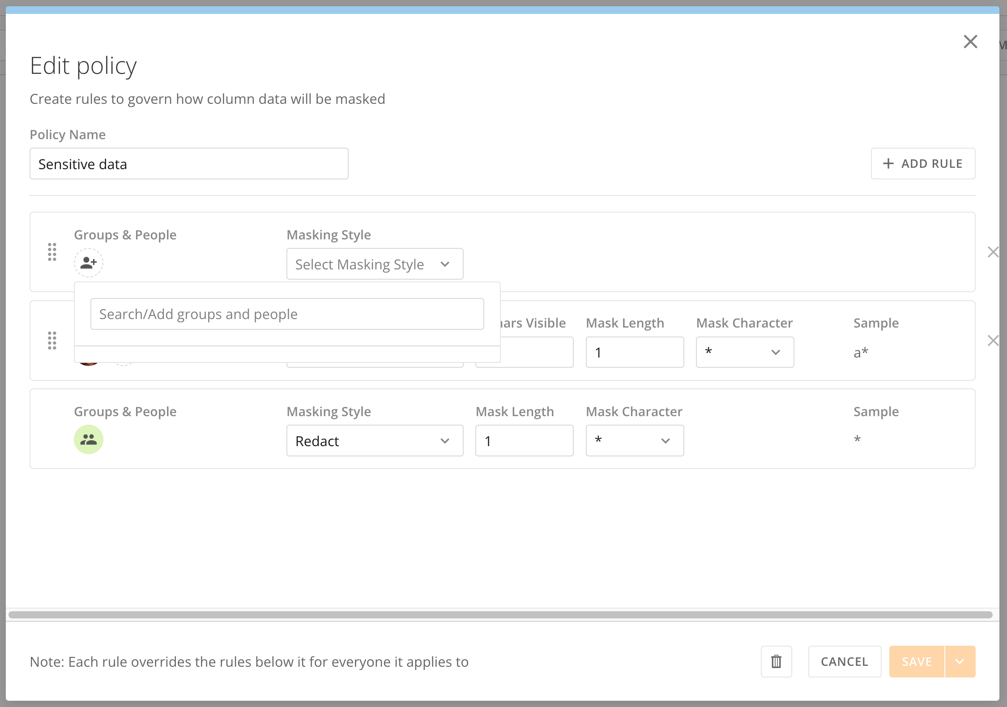Click drag handle icon of second rule

tap(52, 341)
